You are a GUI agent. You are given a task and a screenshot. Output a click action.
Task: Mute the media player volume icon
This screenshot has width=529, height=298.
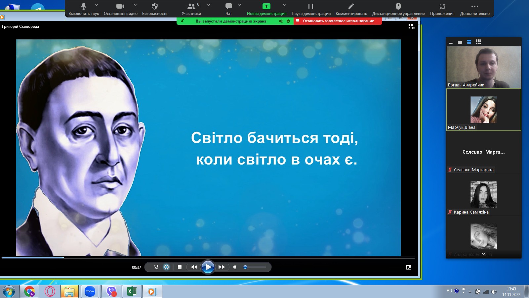click(x=235, y=267)
